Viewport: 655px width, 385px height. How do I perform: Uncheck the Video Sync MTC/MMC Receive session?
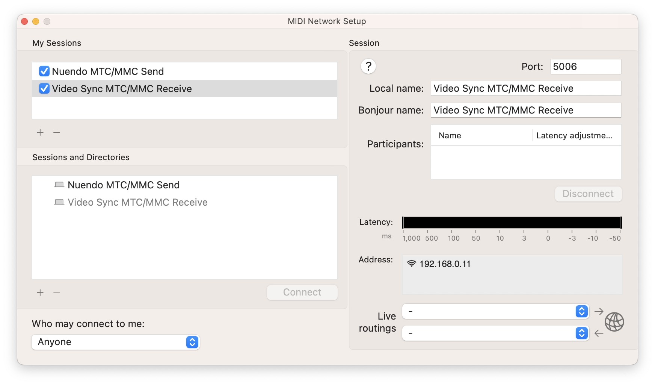[x=44, y=88]
